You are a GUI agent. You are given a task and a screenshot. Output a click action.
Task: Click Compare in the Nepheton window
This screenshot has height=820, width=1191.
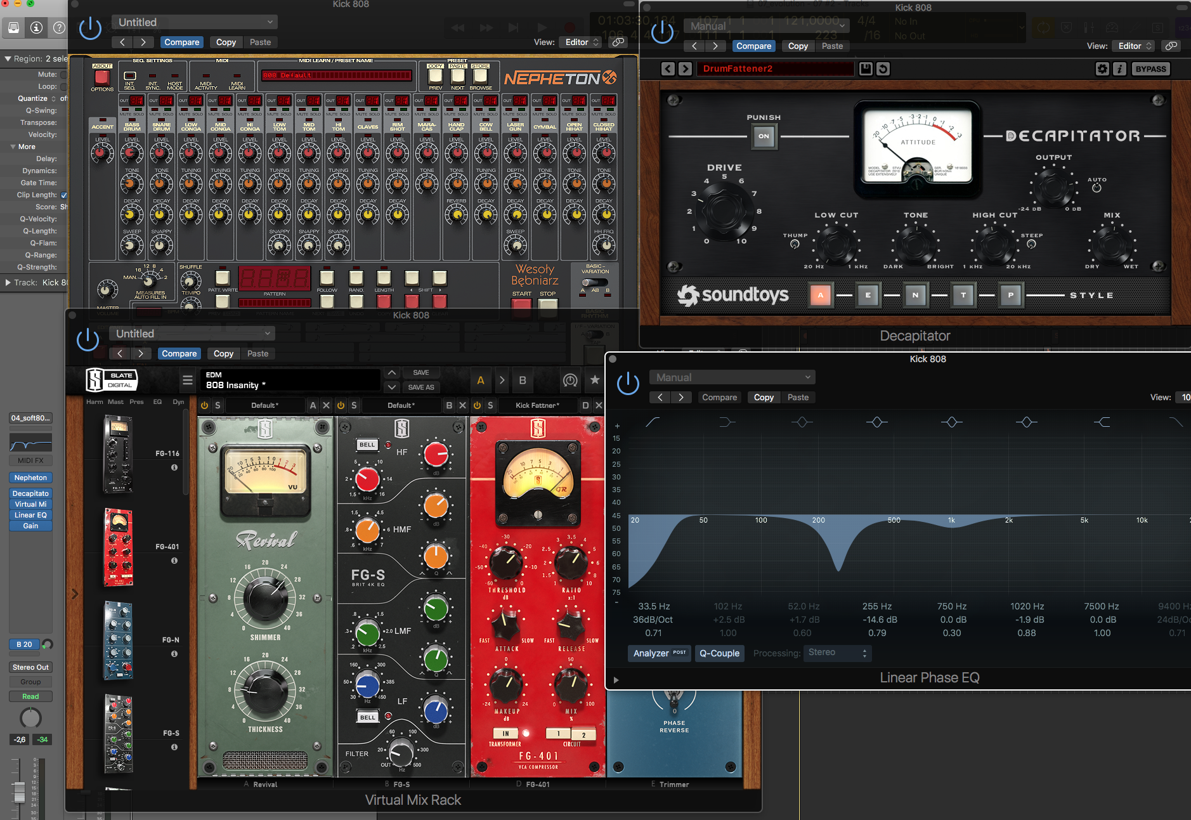tap(181, 42)
